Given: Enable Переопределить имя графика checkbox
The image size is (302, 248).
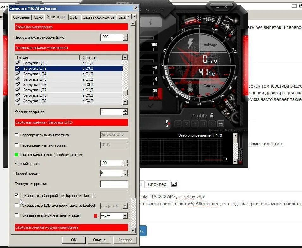Looking at the screenshot, I should click(16, 135).
